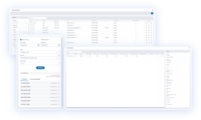Clear the FlexCare Laval clinic selection
The image size is (201, 120).
point(56,52)
